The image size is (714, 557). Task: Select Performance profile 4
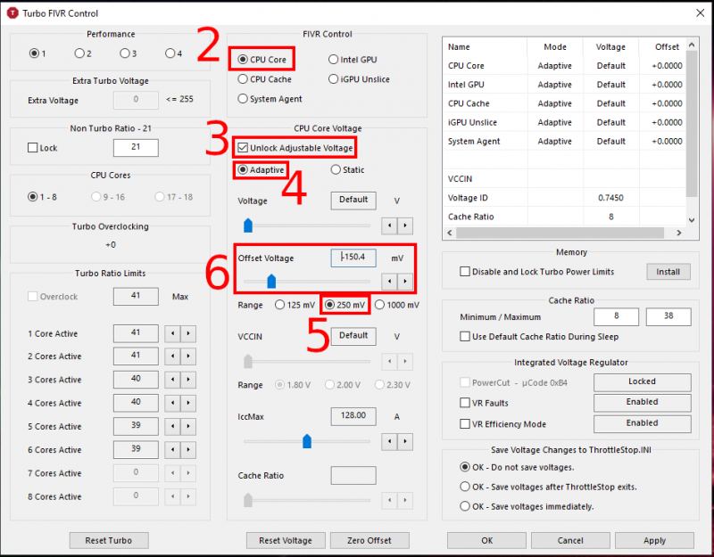[x=173, y=53]
